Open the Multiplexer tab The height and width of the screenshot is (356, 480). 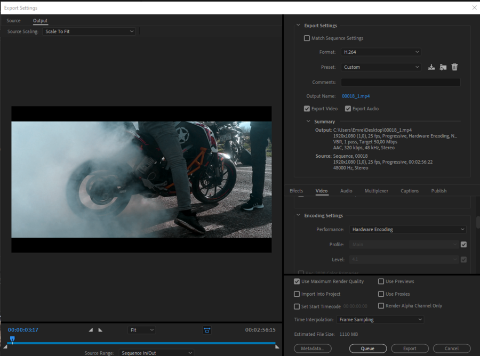click(376, 191)
